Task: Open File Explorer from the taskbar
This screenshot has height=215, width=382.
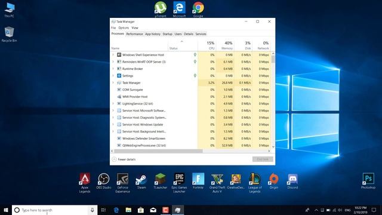Action: coord(129,210)
